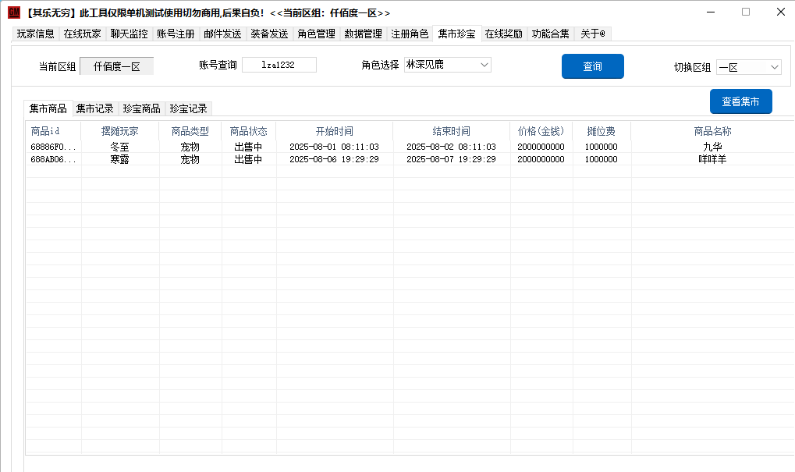
Task: Click the 开始时间 column header
Action: coord(334,131)
